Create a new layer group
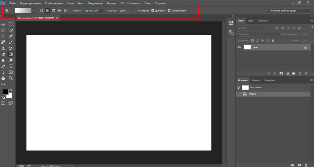314x167 pixels. [294, 74]
